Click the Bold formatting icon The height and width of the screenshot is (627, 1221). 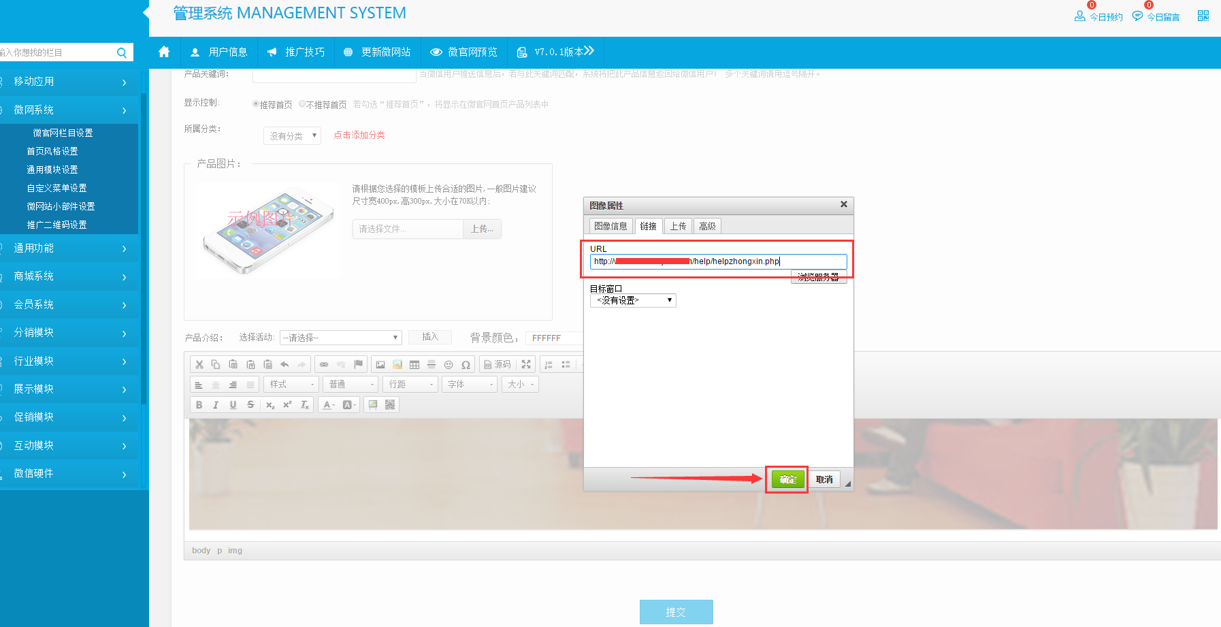point(199,405)
